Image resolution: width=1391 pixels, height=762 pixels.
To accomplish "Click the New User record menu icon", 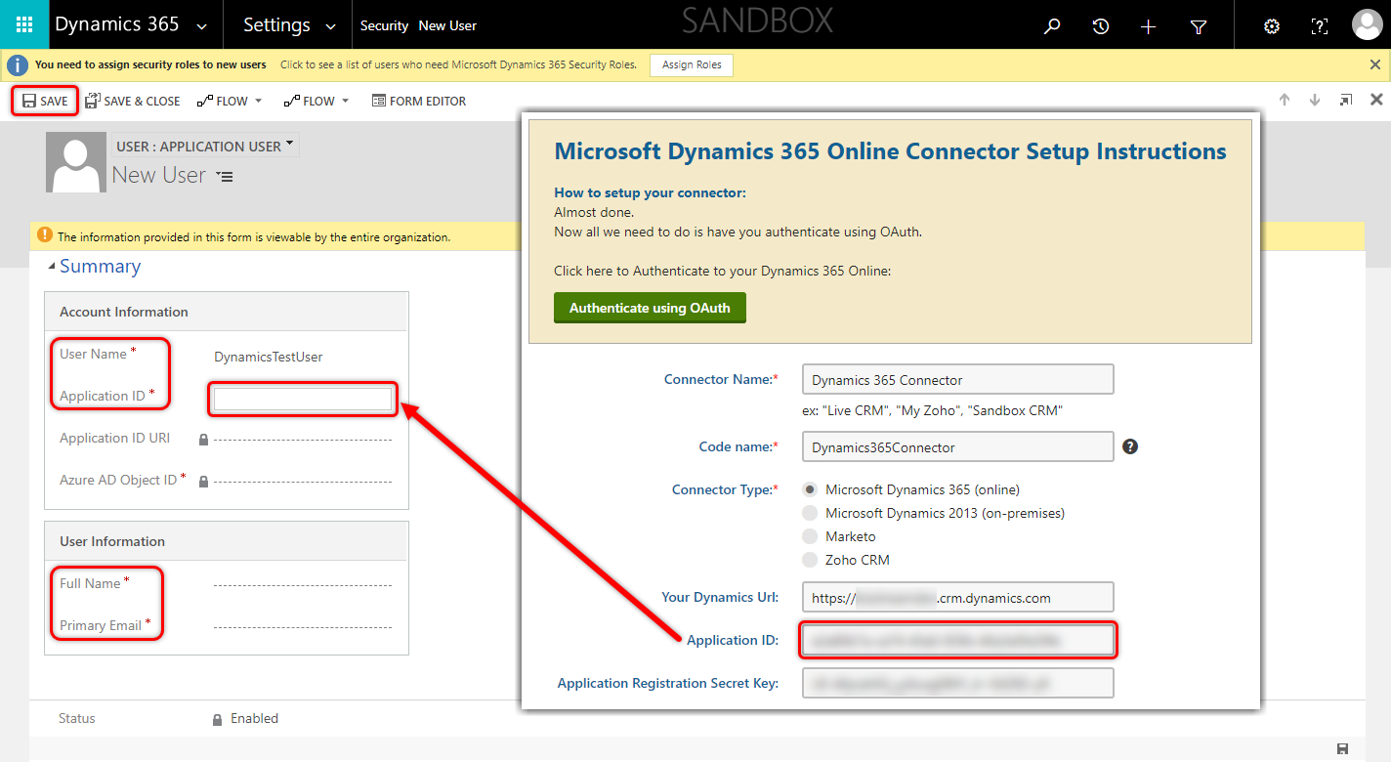I will pyautogui.click(x=225, y=177).
